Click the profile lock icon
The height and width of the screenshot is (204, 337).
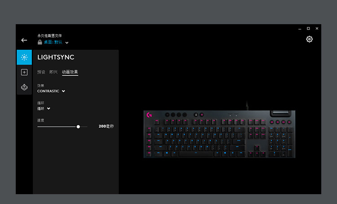[40, 42]
